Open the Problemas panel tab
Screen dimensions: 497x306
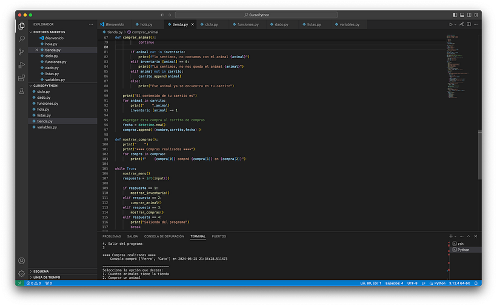coord(112,236)
